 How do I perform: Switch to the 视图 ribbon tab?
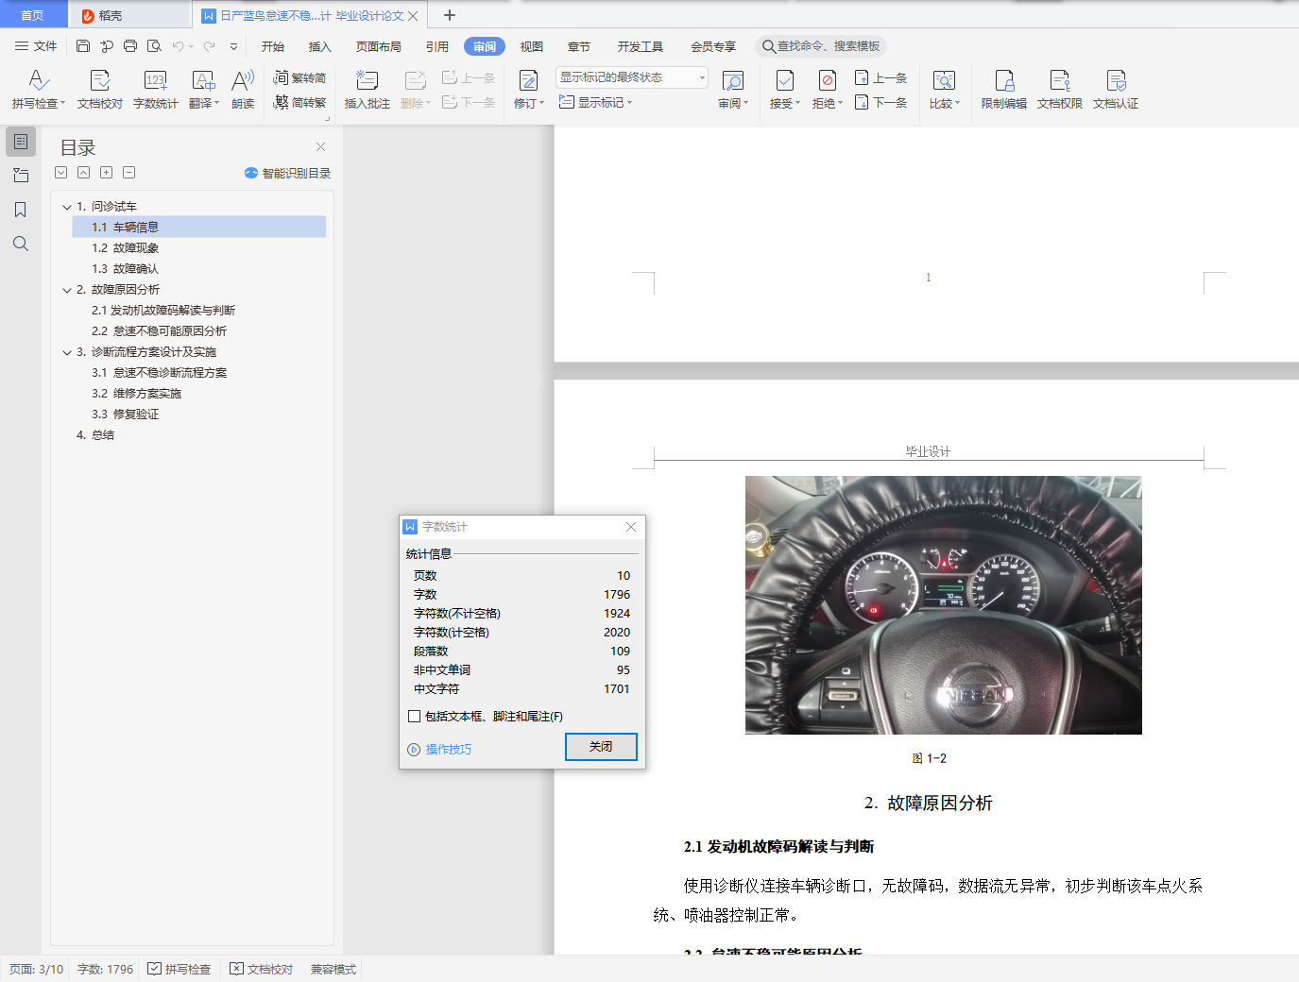tap(532, 46)
